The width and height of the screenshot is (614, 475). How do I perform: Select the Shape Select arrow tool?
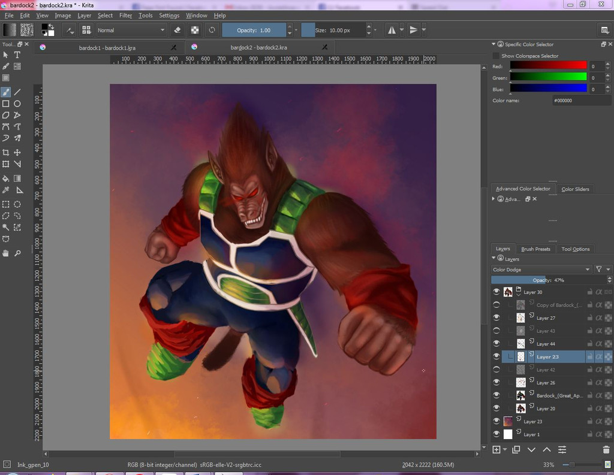[x=6, y=55]
